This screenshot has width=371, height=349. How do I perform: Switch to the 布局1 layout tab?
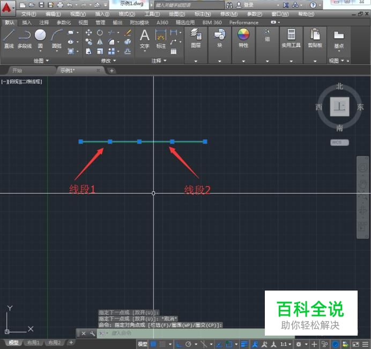(33, 343)
